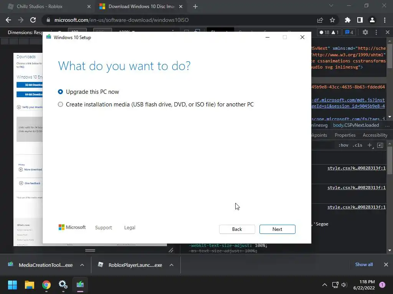This screenshot has width=393, height=294.
Task: Toggle :hov element state in Styles
Action: pos(343,145)
